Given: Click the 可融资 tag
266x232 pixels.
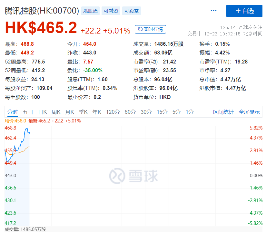Looking at the screenshot, I should click(x=111, y=11).
